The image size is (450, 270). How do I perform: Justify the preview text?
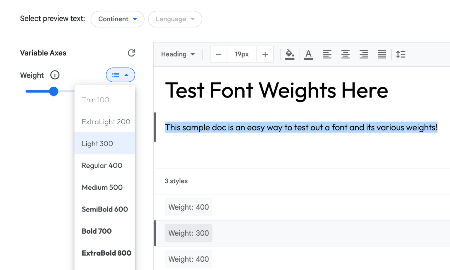click(382, 54)
